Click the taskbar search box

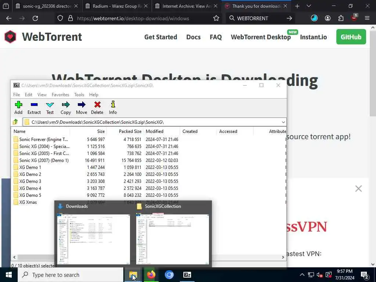[70, 275]
